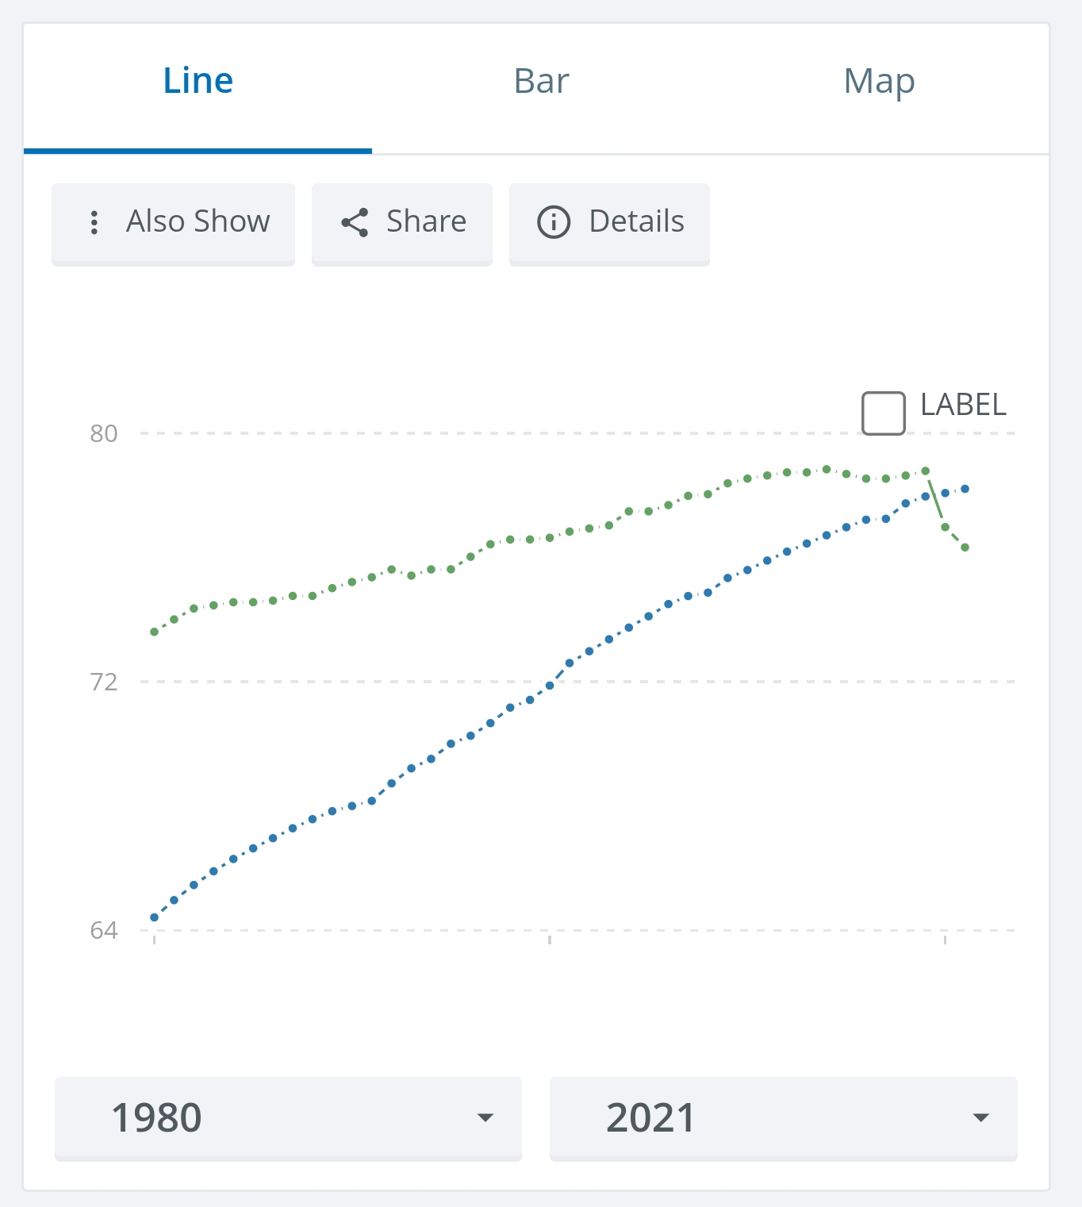Click the arrow beside 2021
Image resolution: width=1082 pixels, height=1207 pixels.
tap(981, 1117)
